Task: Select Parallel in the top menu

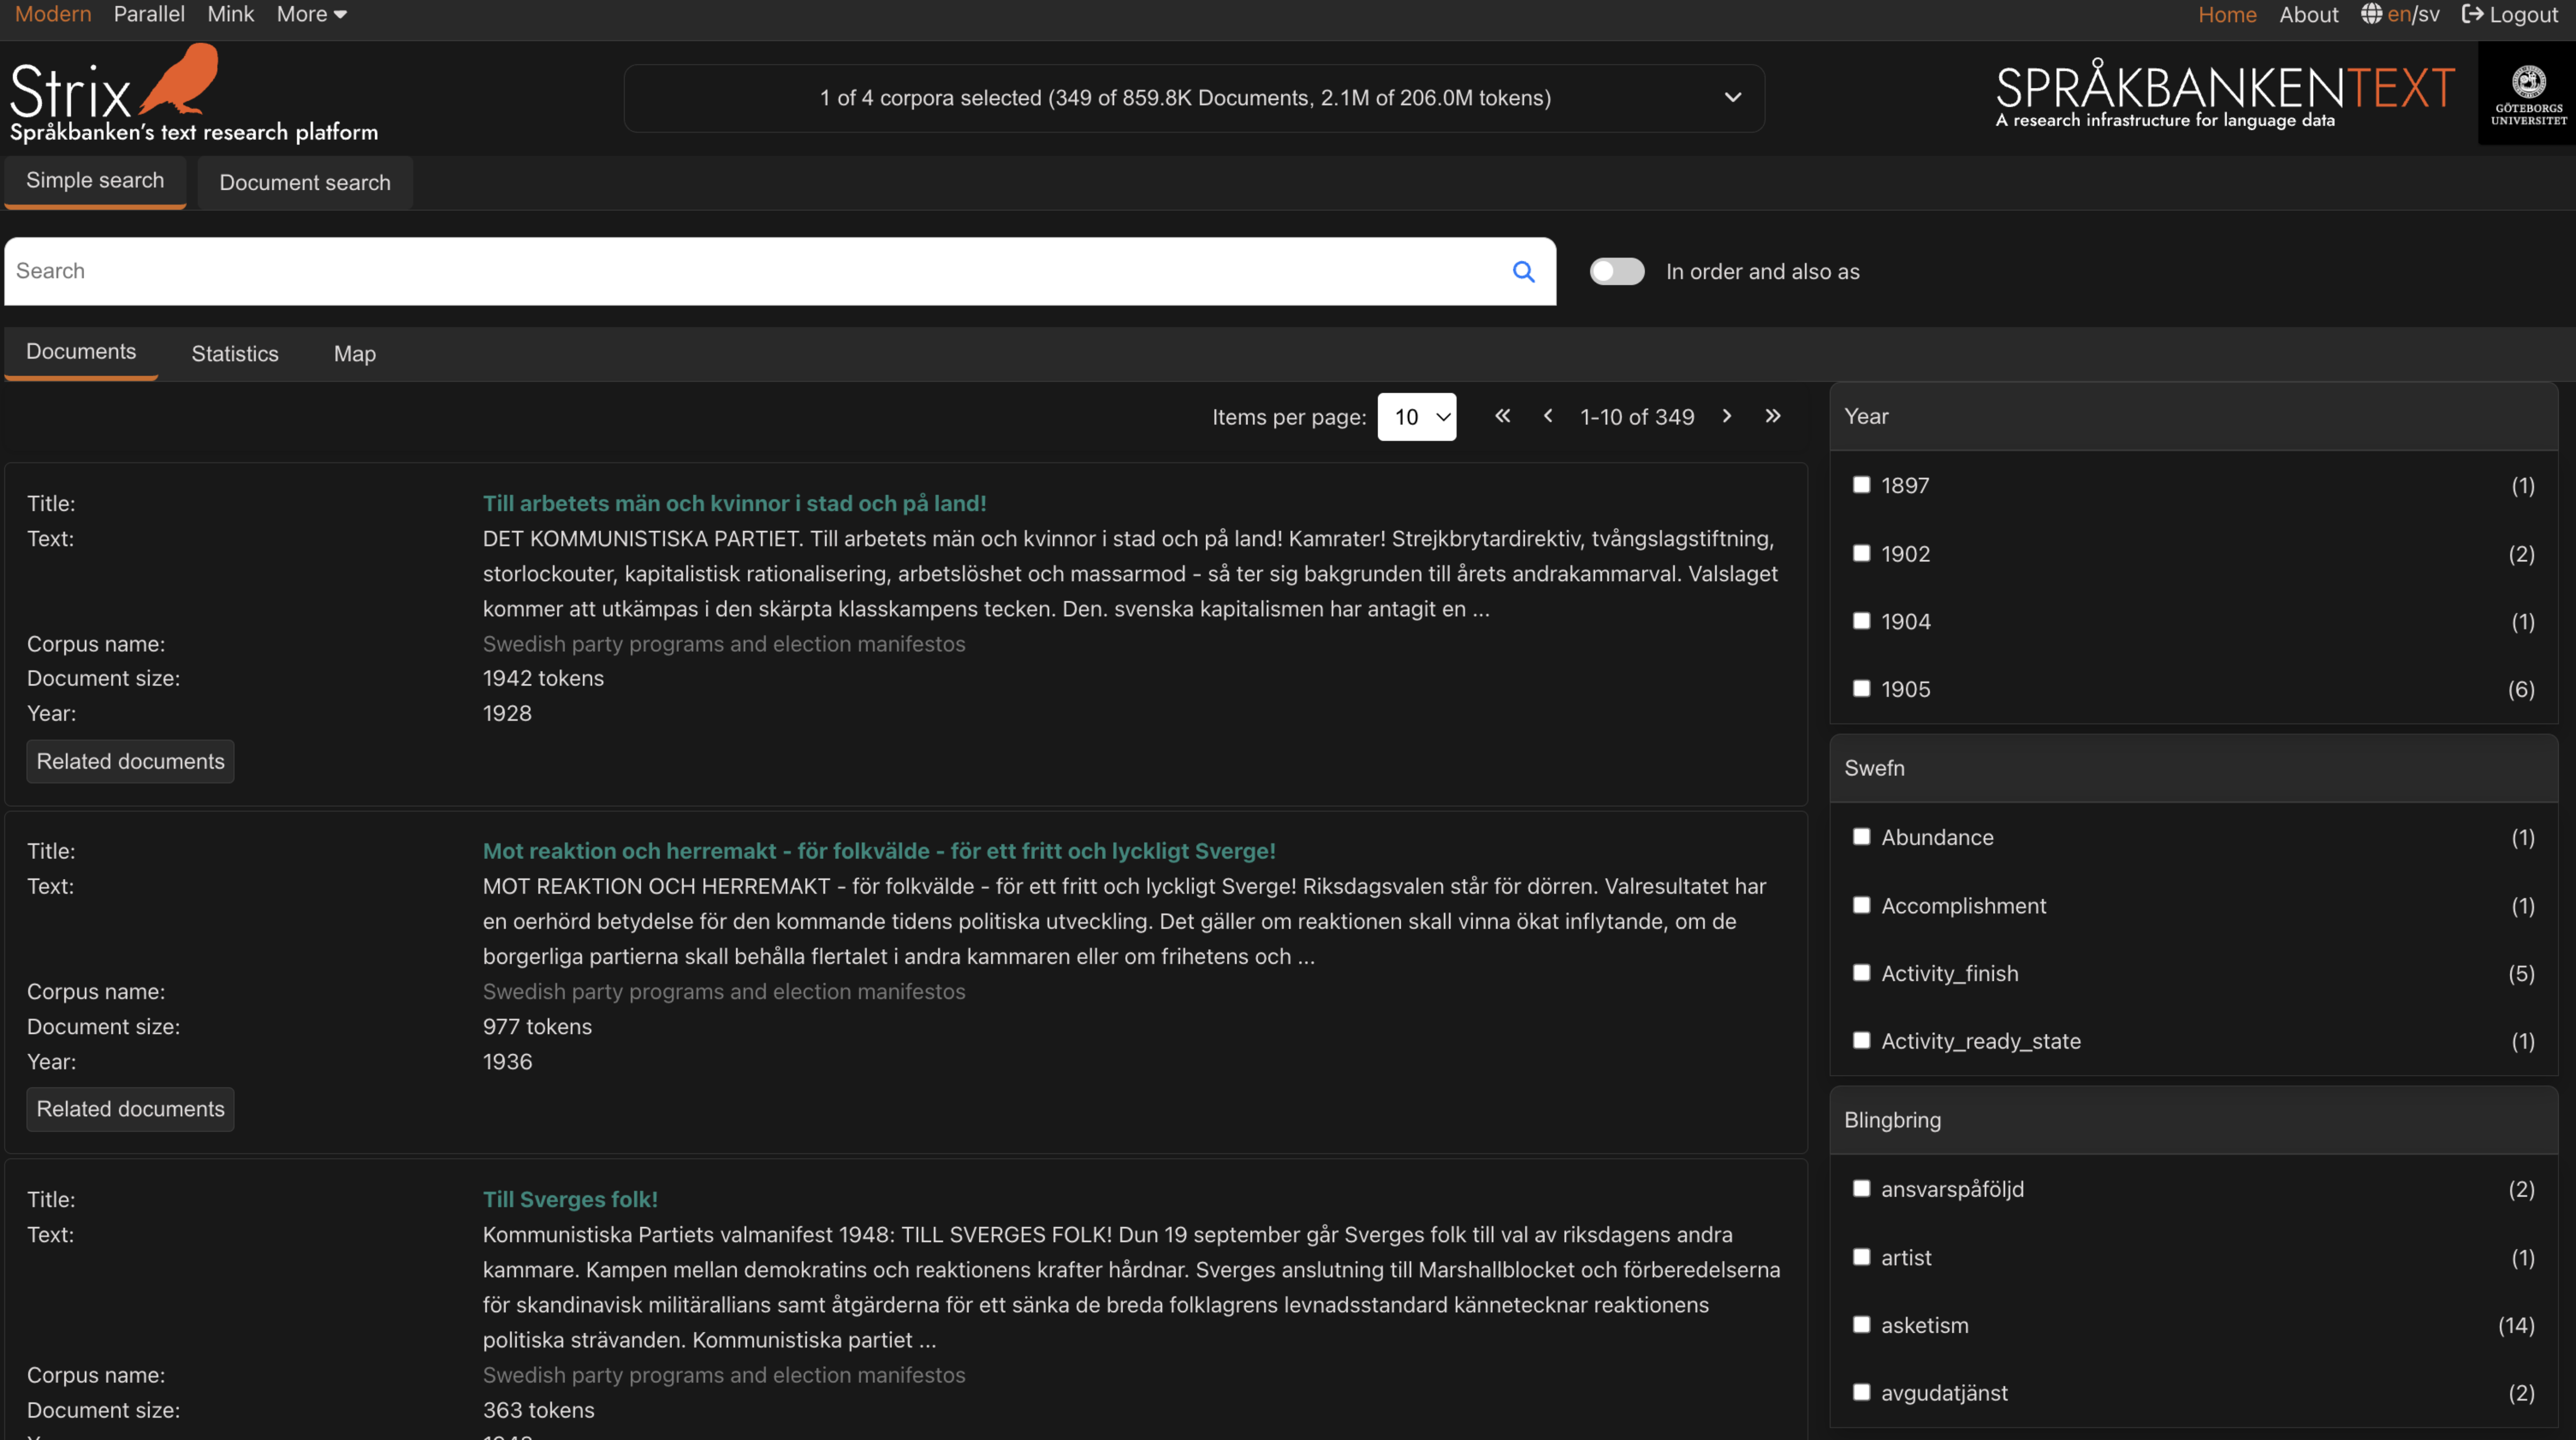Action: [149, 14]
